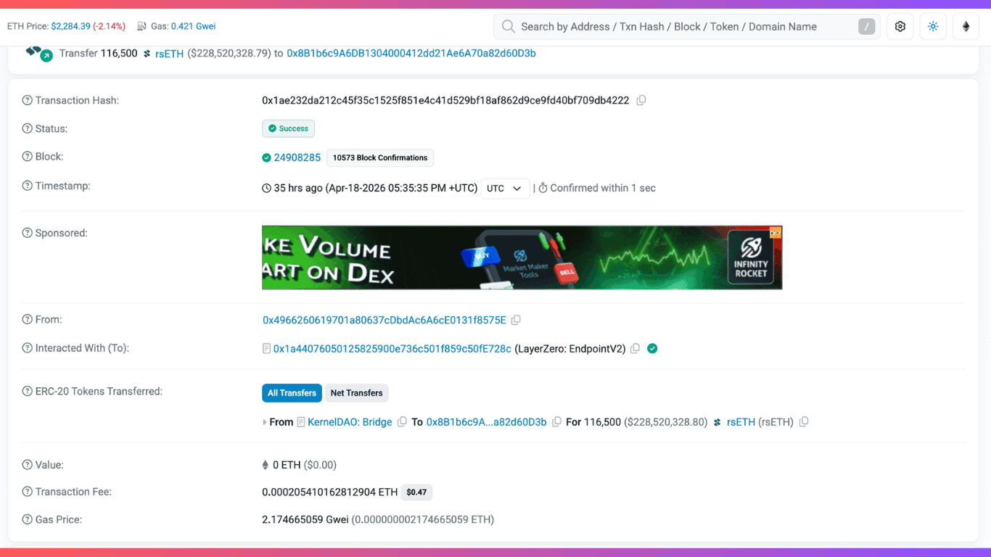This screenshot has width=991, height=557.
Task: Click the yellow arrows on the ad banner
Action: point(776,232)
